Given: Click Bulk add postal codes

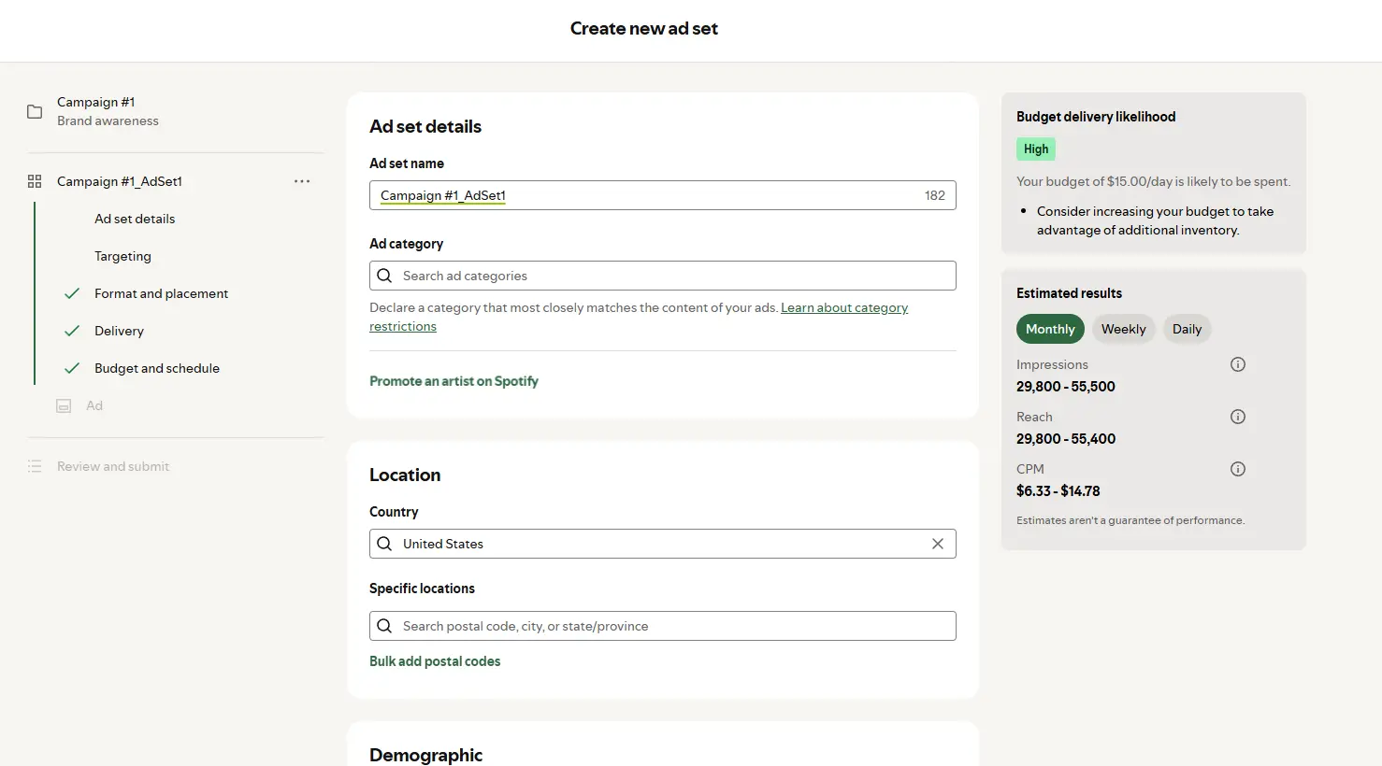Looking at the screenshot, I should point(435,661).
